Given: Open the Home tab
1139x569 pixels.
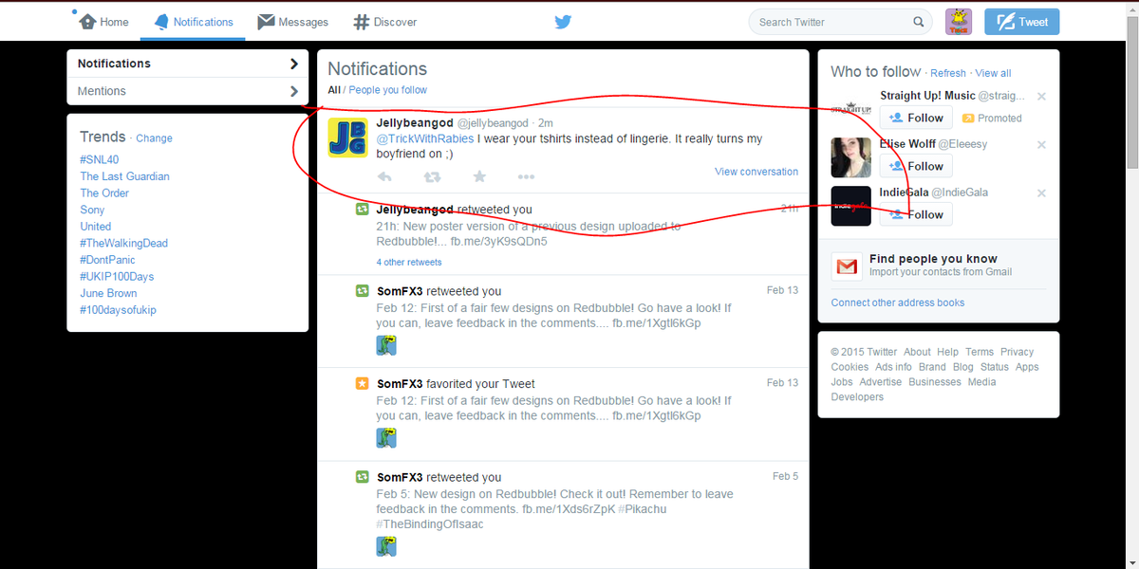Looking at the screenshot, I should (103, 22).
